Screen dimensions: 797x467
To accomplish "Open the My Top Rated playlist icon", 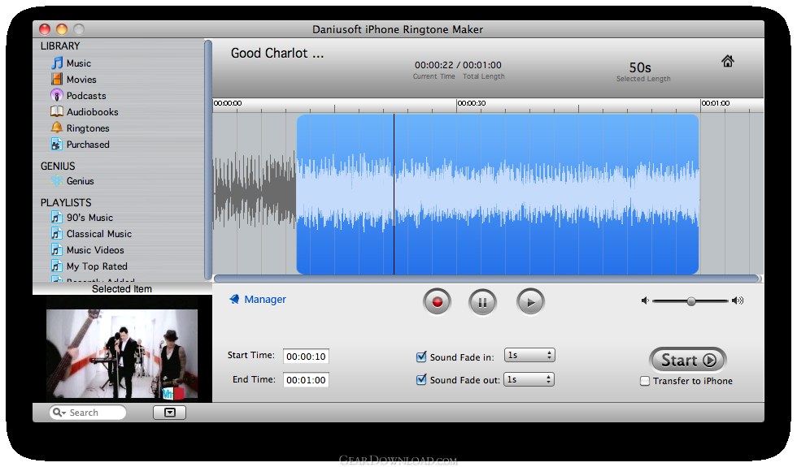I will [x=57, y=266].
